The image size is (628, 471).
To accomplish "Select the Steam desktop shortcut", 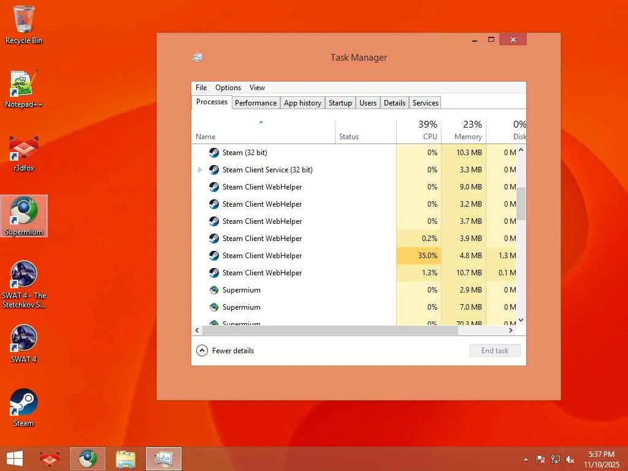I will [x=24, y=408].
